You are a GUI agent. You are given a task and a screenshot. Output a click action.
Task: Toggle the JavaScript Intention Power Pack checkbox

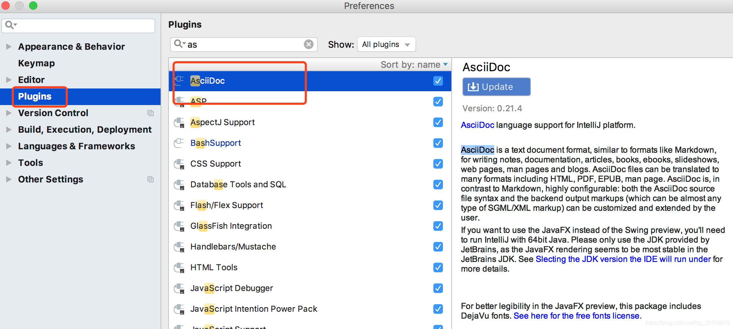coord(438,309)
